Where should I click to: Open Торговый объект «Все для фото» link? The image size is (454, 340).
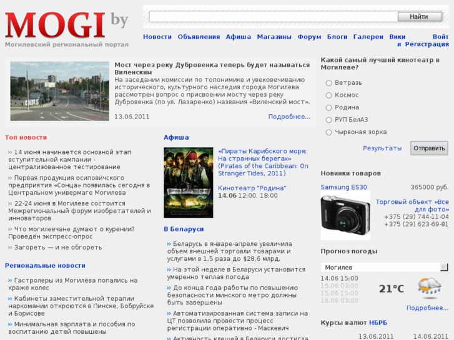click(412, 205)
